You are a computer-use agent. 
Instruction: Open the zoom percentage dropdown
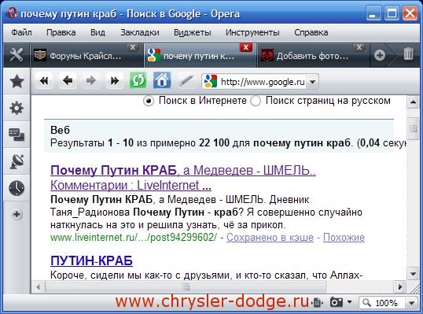tap(412, 303)
